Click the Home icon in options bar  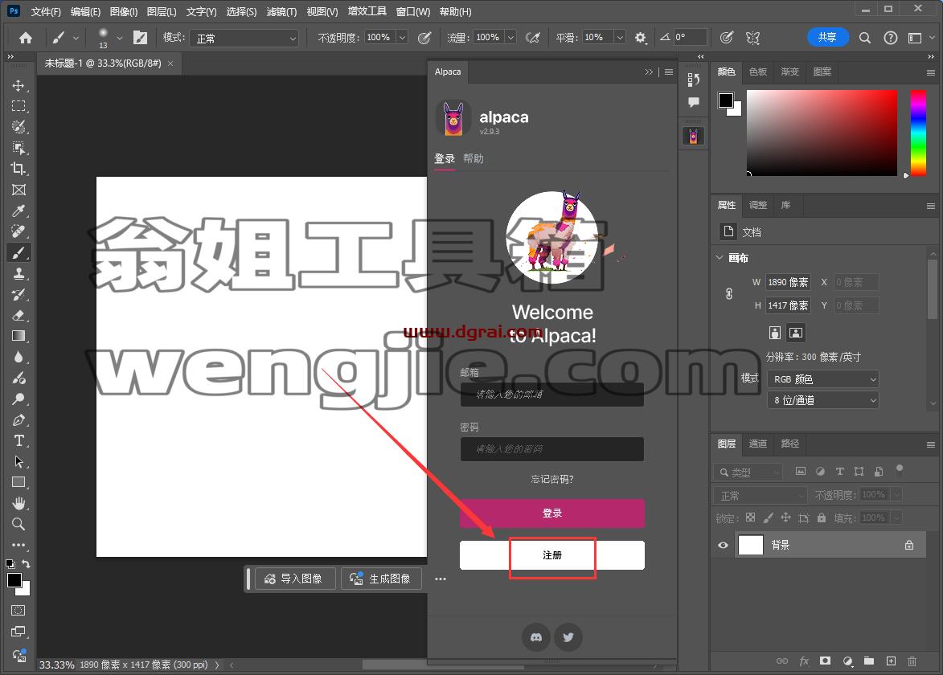click(x=25, y=38)
